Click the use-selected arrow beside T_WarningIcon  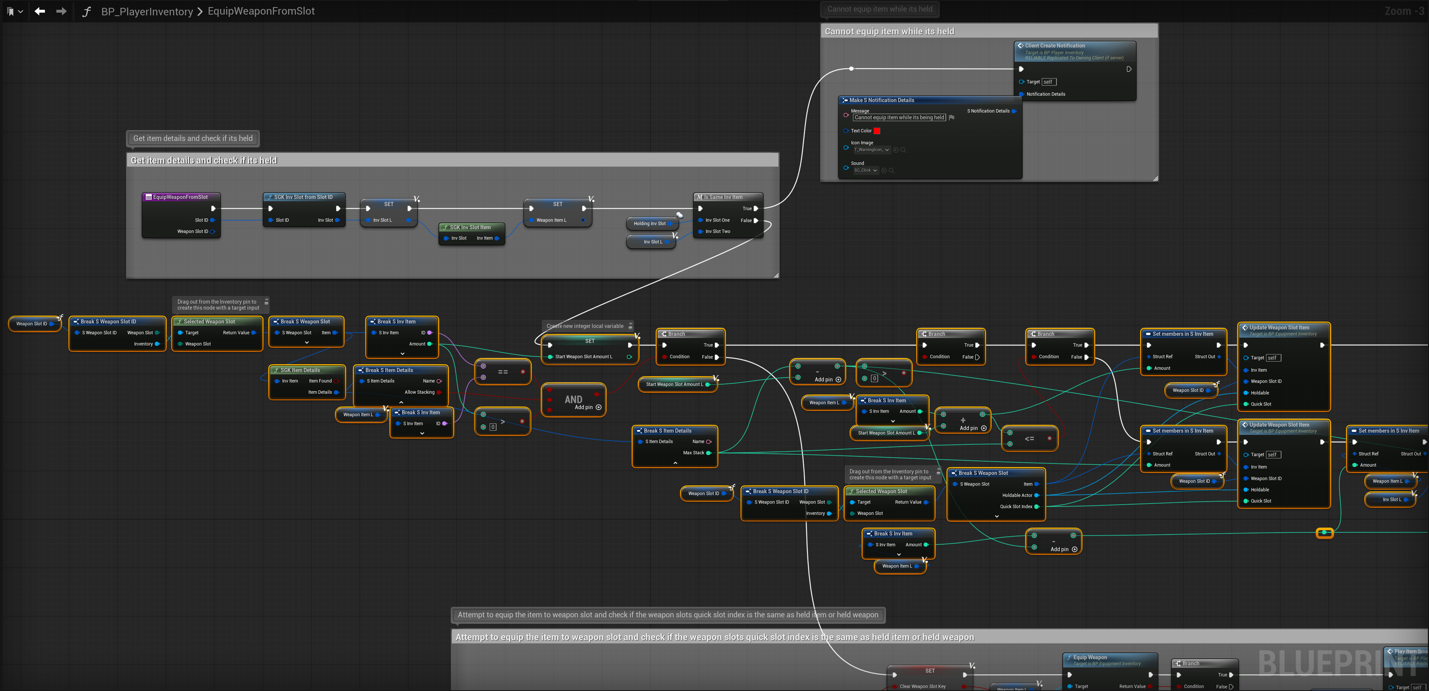click(896, 150)
